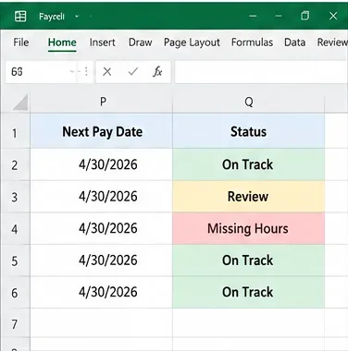348x351 pixels.
Task: Select the On Track cell in row 6
Action: 249,292
